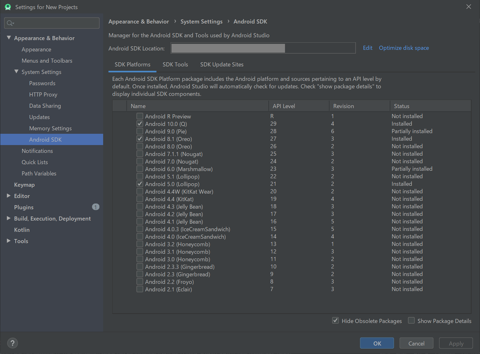
Task: Uncheck Android 10.0 (Q) platform
Action: pyautogui.click(x=140, y=124)
